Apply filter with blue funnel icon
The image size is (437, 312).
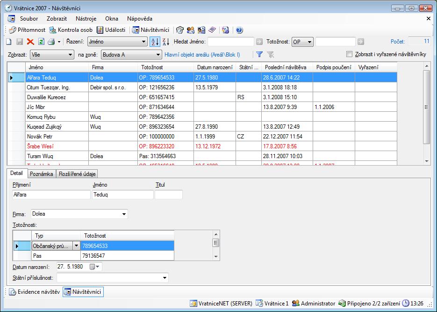(x=259, y=54)
